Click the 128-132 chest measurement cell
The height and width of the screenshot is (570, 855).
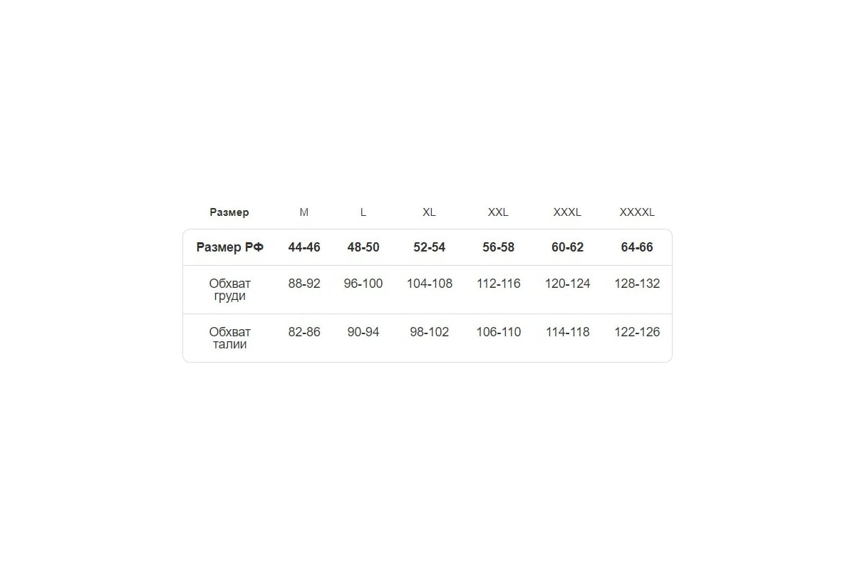pos(637,284)
